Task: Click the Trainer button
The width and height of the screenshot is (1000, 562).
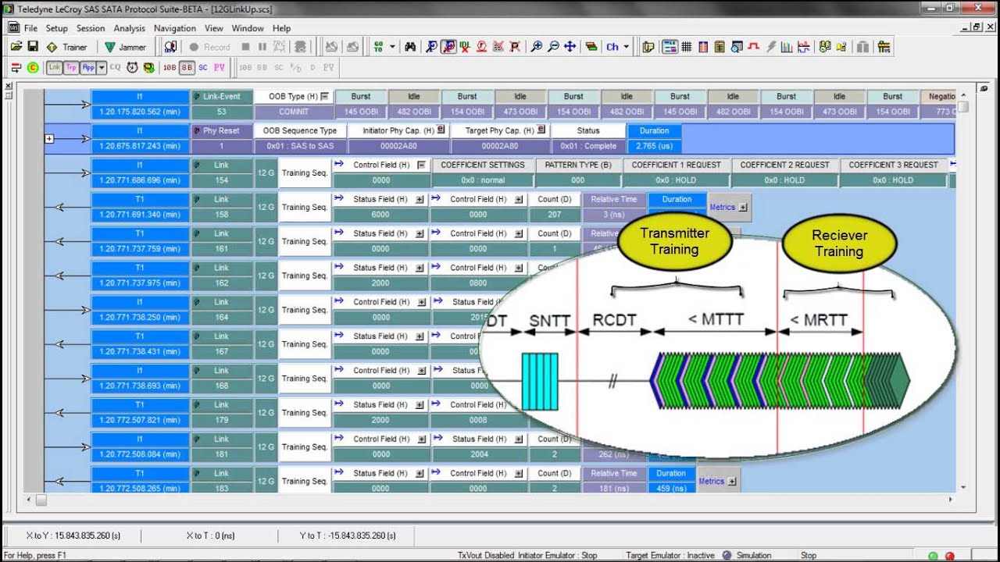Action: click(x=67, y=47)
